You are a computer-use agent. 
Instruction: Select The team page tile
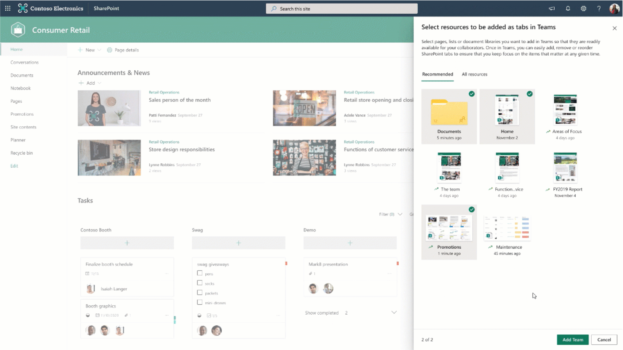click(449, 174)
